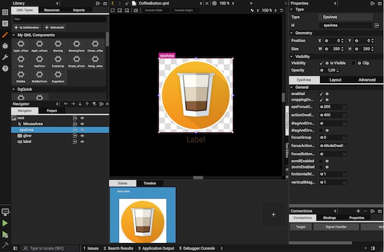Switch to Debug mode bug icon
The width and height of the screenshot is (384, 252).
coord(5,46)
